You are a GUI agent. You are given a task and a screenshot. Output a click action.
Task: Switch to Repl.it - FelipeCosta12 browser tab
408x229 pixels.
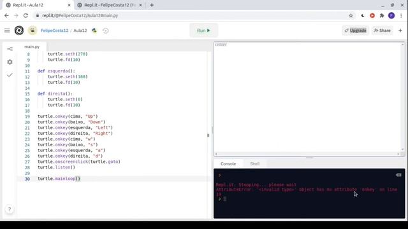(x=110, y=5)
